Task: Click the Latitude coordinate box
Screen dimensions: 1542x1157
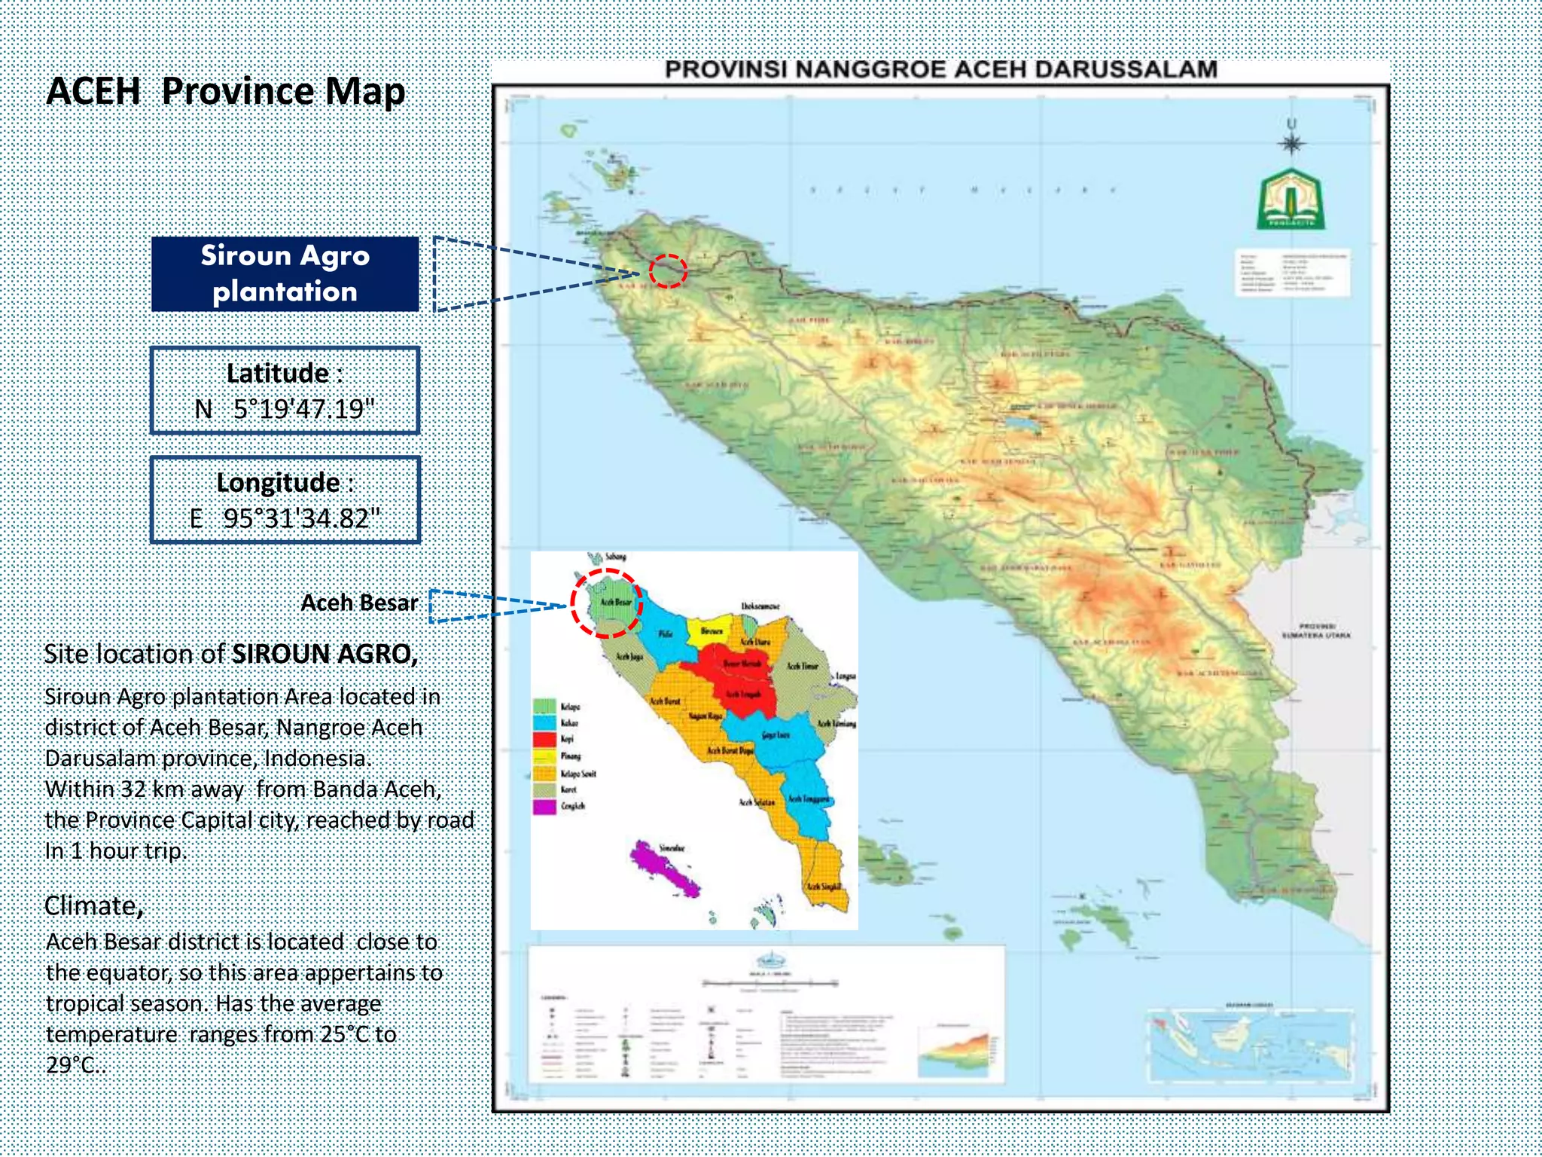Action: click(x=285, y=390)
